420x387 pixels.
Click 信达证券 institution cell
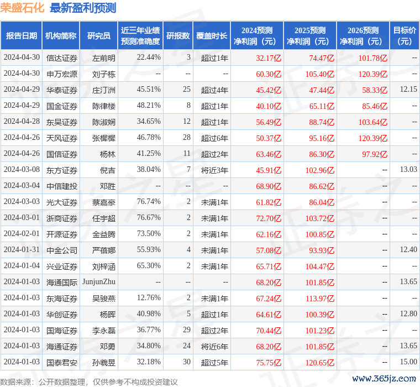[x=62, y=58]
